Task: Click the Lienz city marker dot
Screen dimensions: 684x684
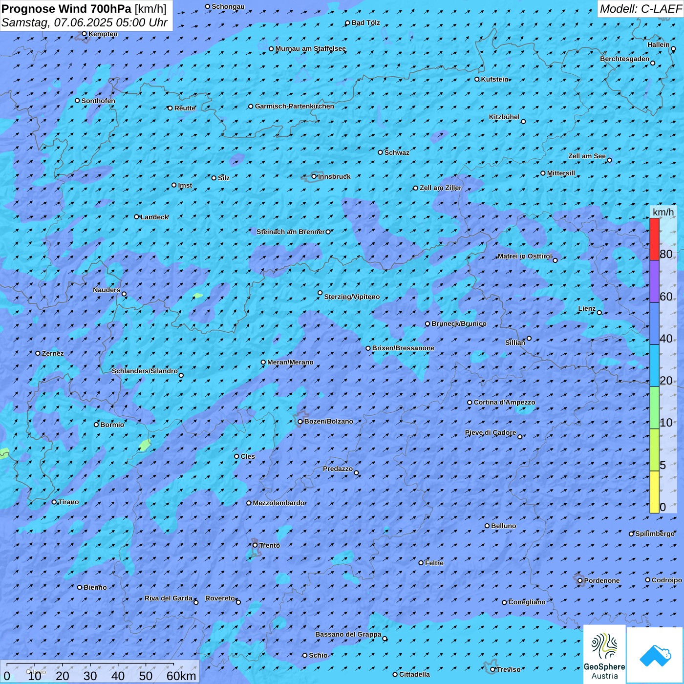Action: coord(599,313)
